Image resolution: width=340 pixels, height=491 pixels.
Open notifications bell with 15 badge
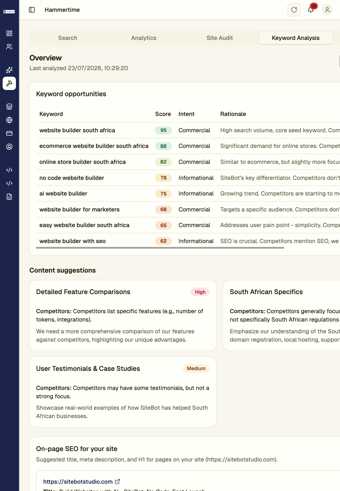(311, 10)
